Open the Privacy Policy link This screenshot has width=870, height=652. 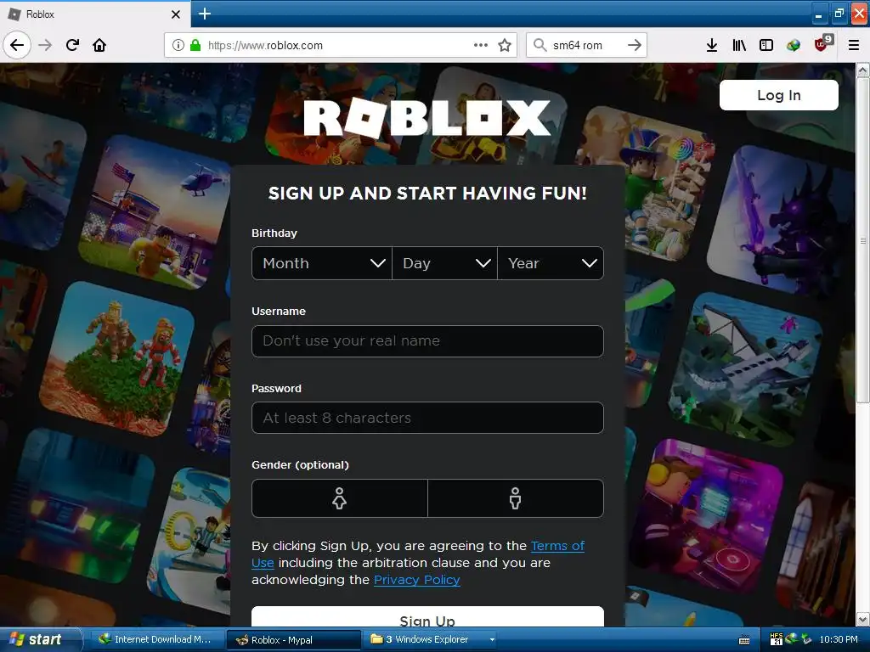(x=416, y=580)
